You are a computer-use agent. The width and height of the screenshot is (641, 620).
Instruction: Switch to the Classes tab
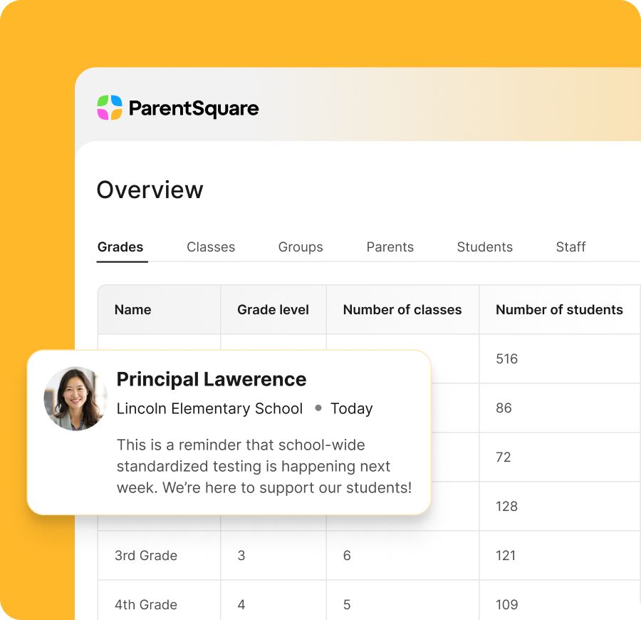[x=211, y=247]
